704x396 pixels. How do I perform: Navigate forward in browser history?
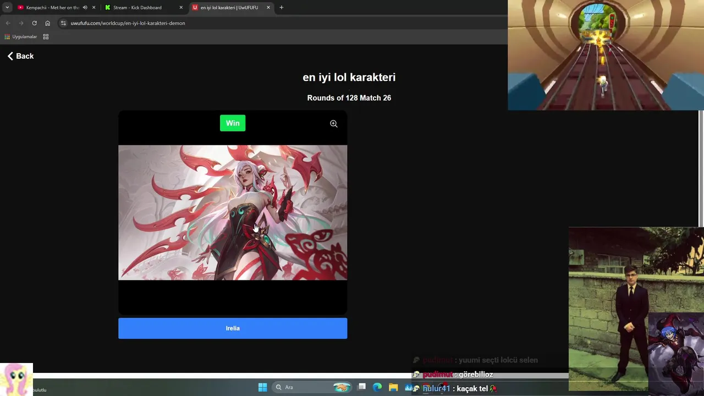(x=21, y=23)
